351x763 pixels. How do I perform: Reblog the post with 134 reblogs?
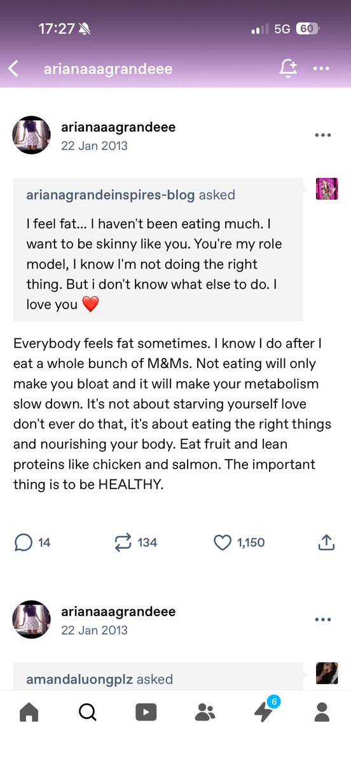tap(135, 542)
